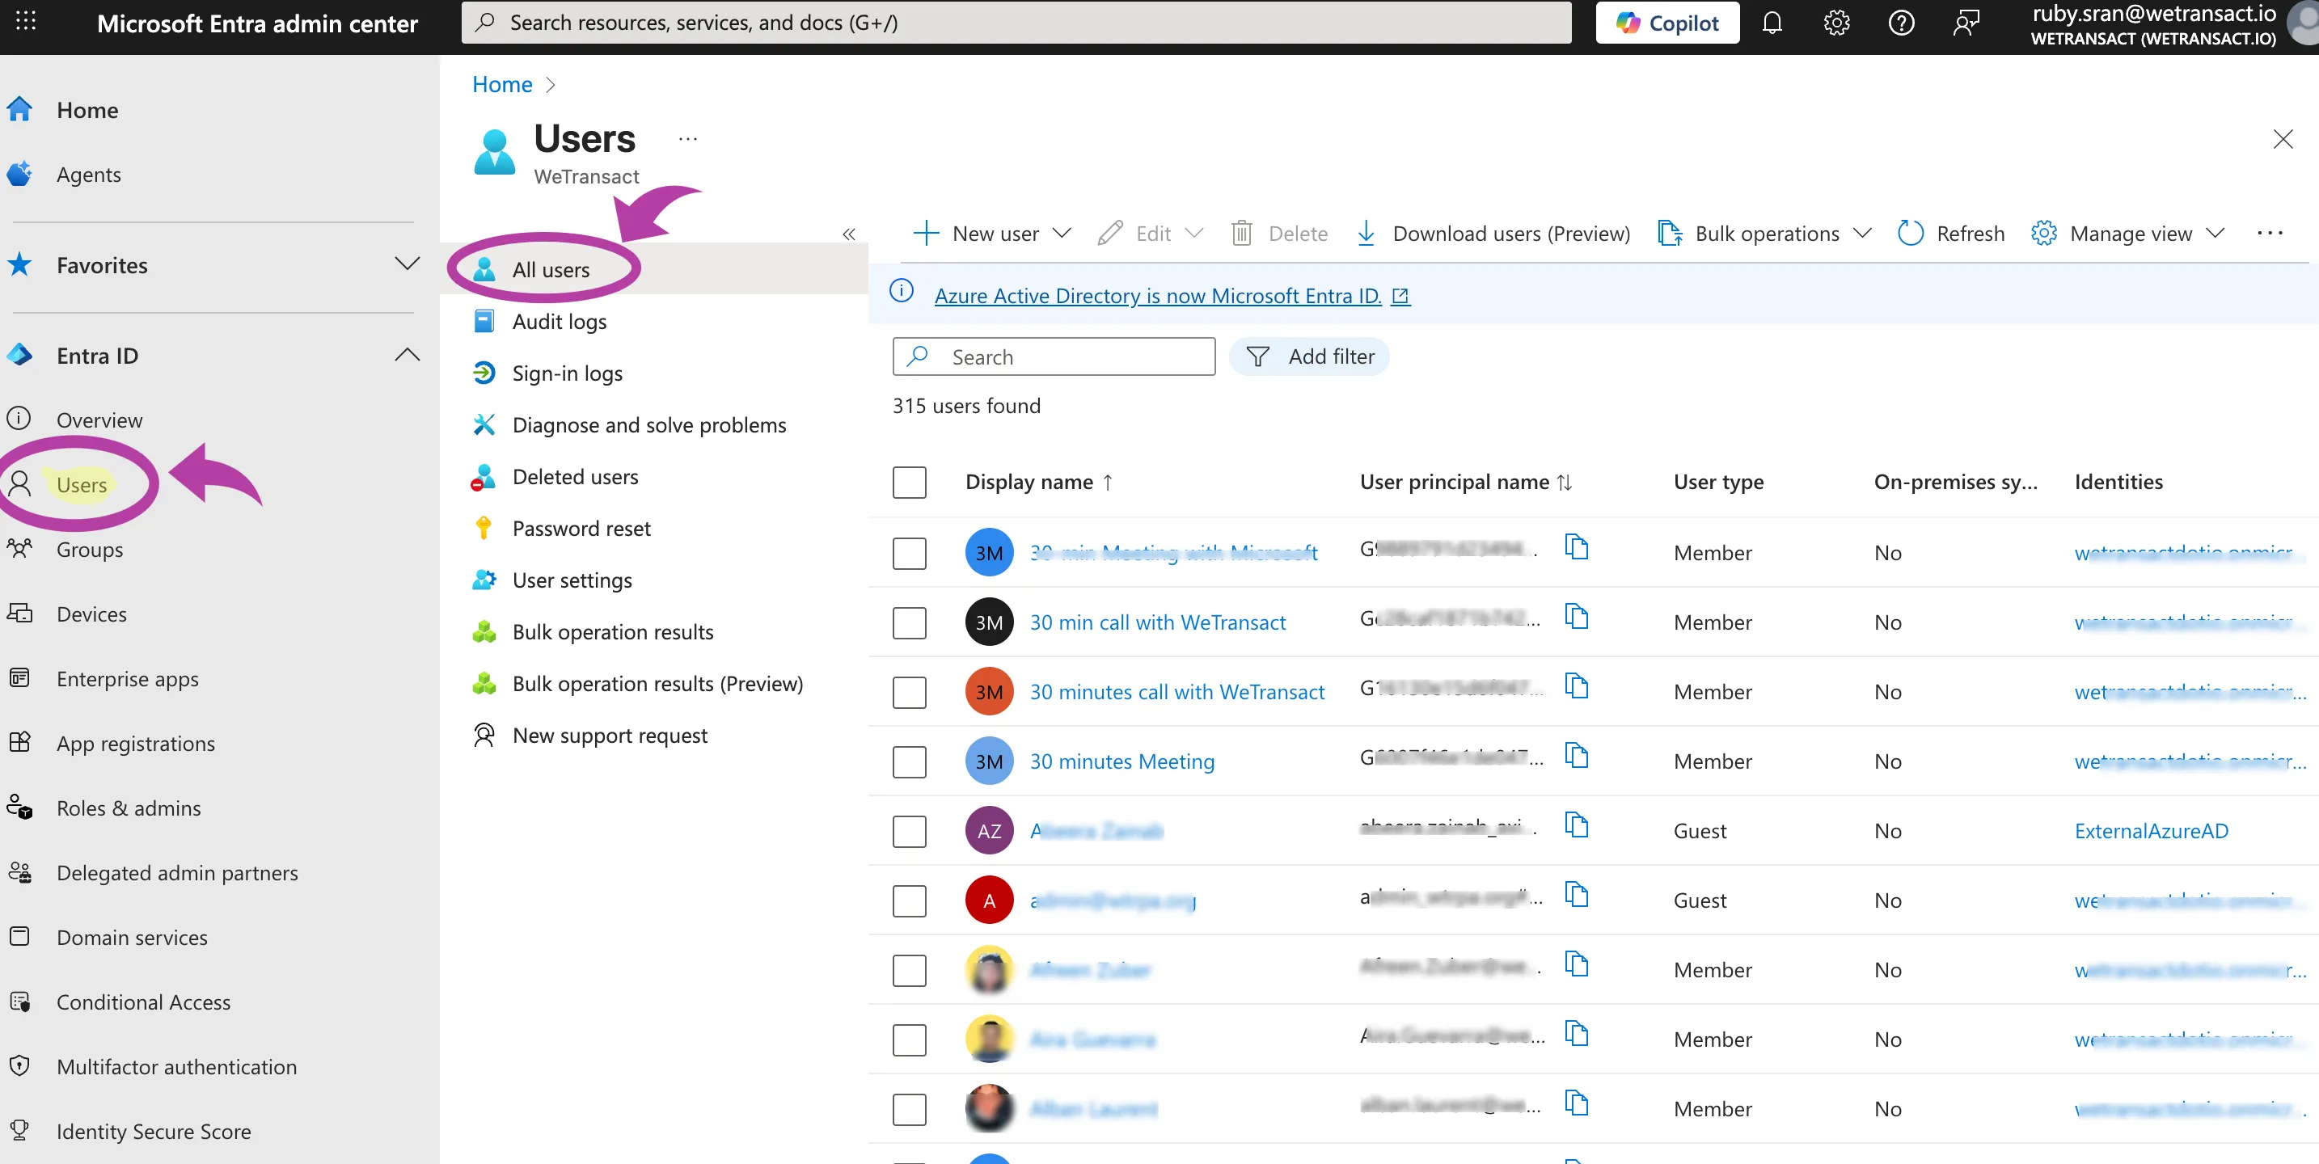Click the feedback person icon in header

coord(1966,23)
